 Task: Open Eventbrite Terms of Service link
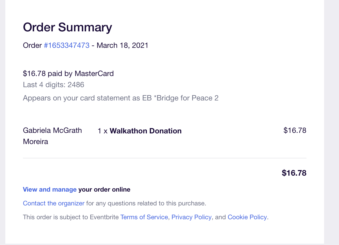point(144,217)
